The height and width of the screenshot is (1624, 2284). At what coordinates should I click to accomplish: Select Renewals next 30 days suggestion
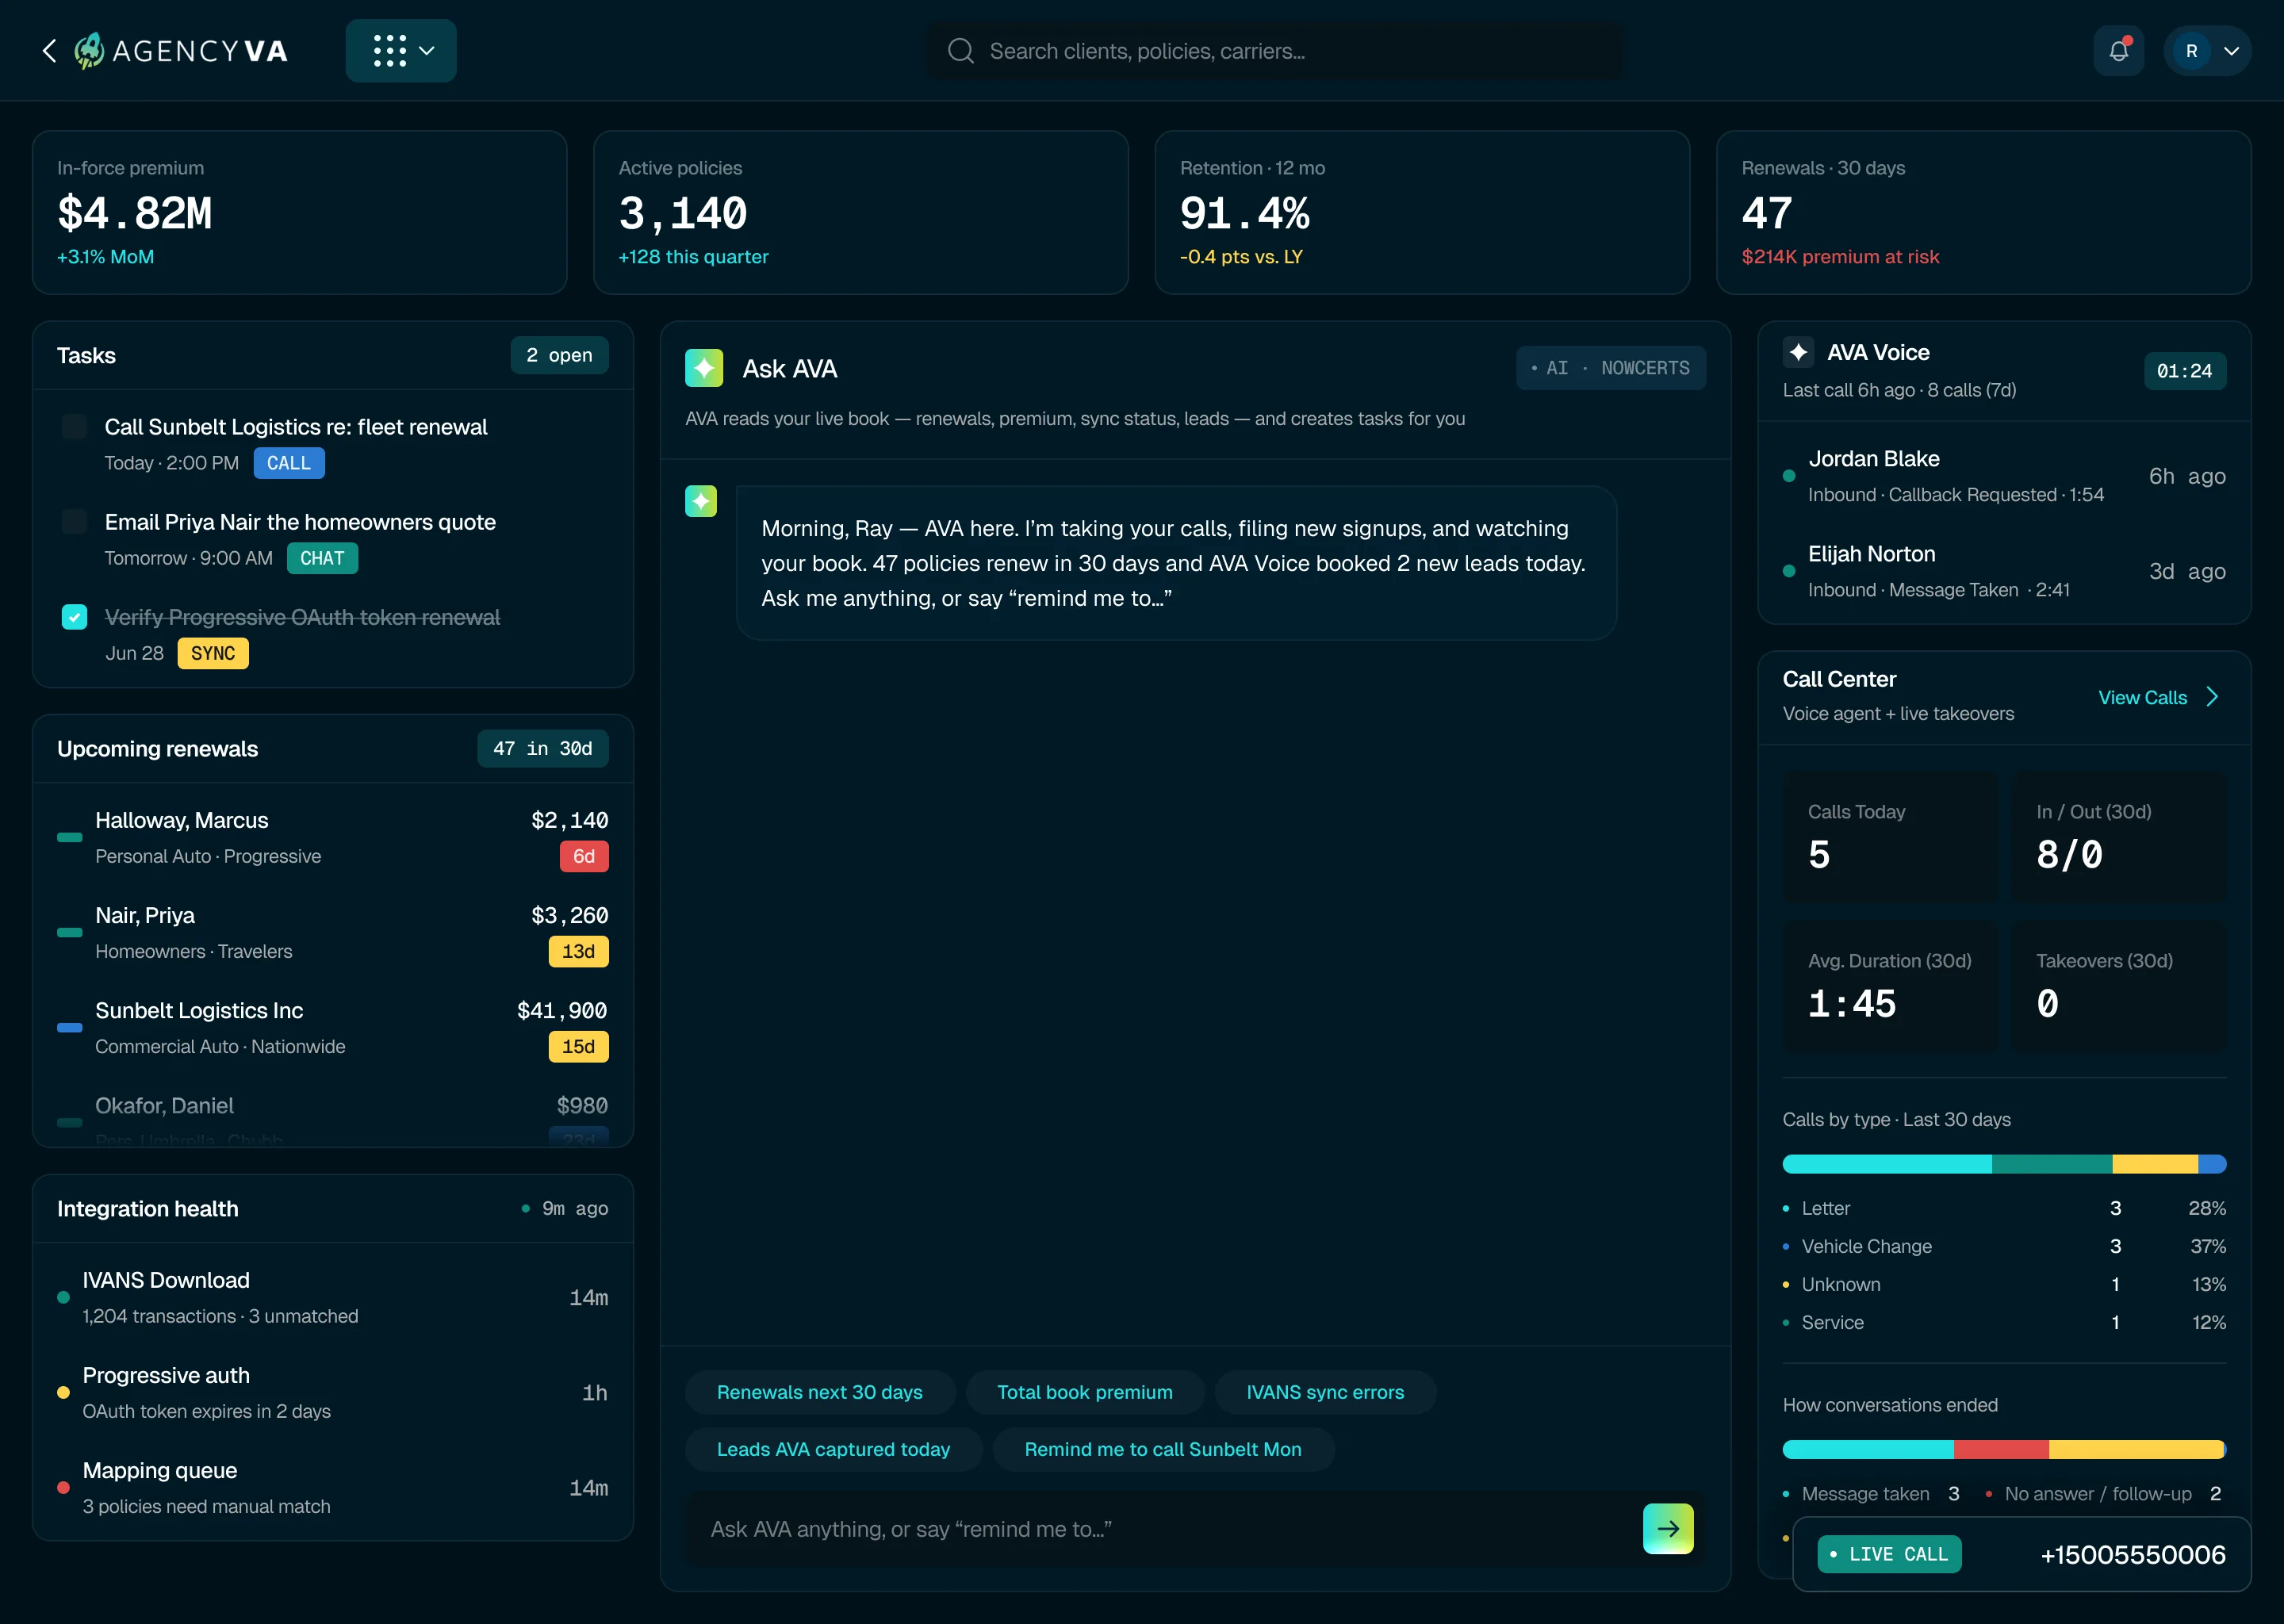tap(819, 1392)
